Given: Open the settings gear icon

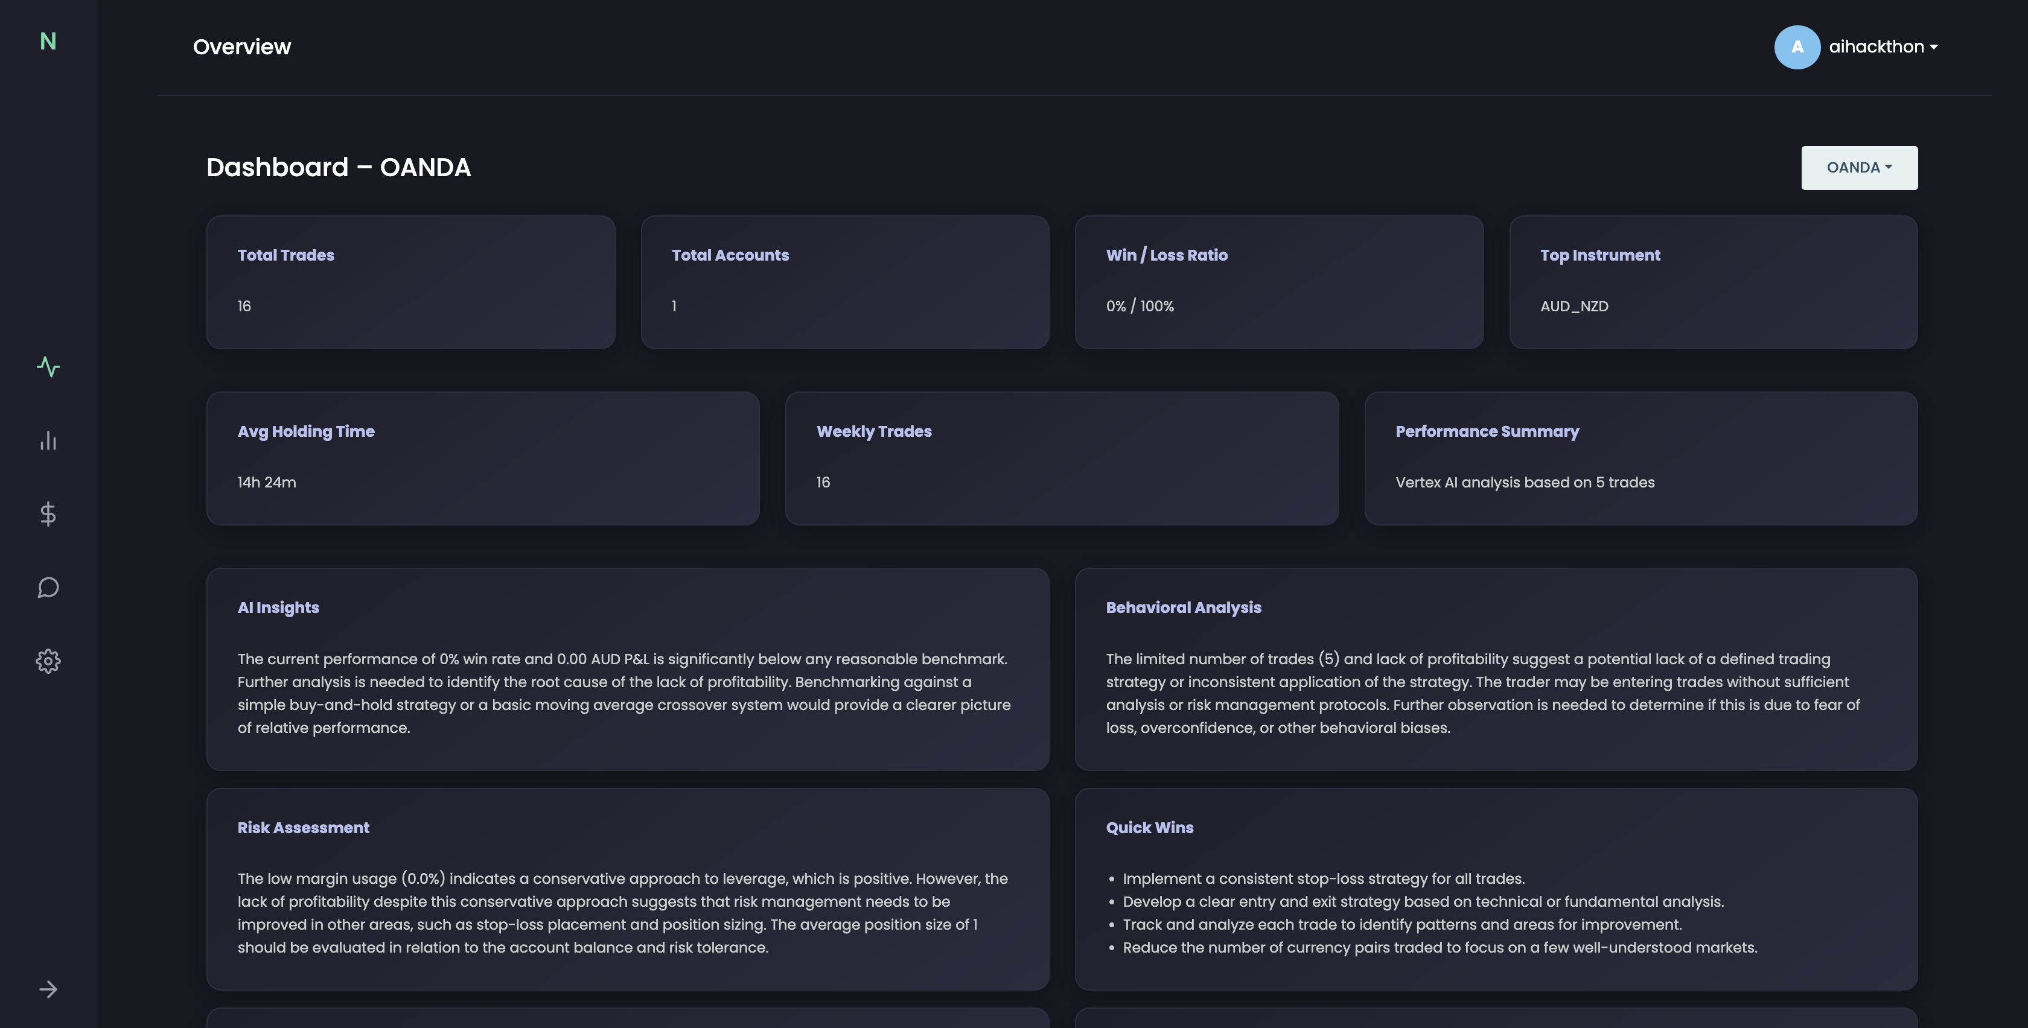Looking at the screenshot, I should coord(48,661).
